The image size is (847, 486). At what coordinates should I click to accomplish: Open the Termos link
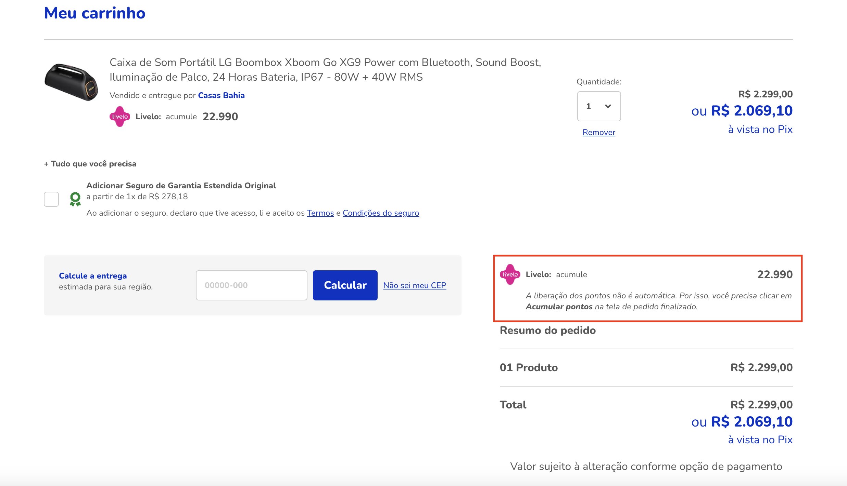pyautogui.click(x=320, y=213)
